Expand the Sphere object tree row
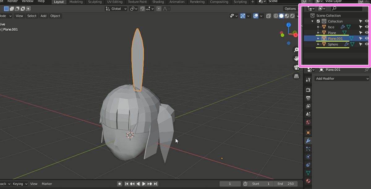The image size is (371, 189). click(318, 44)
